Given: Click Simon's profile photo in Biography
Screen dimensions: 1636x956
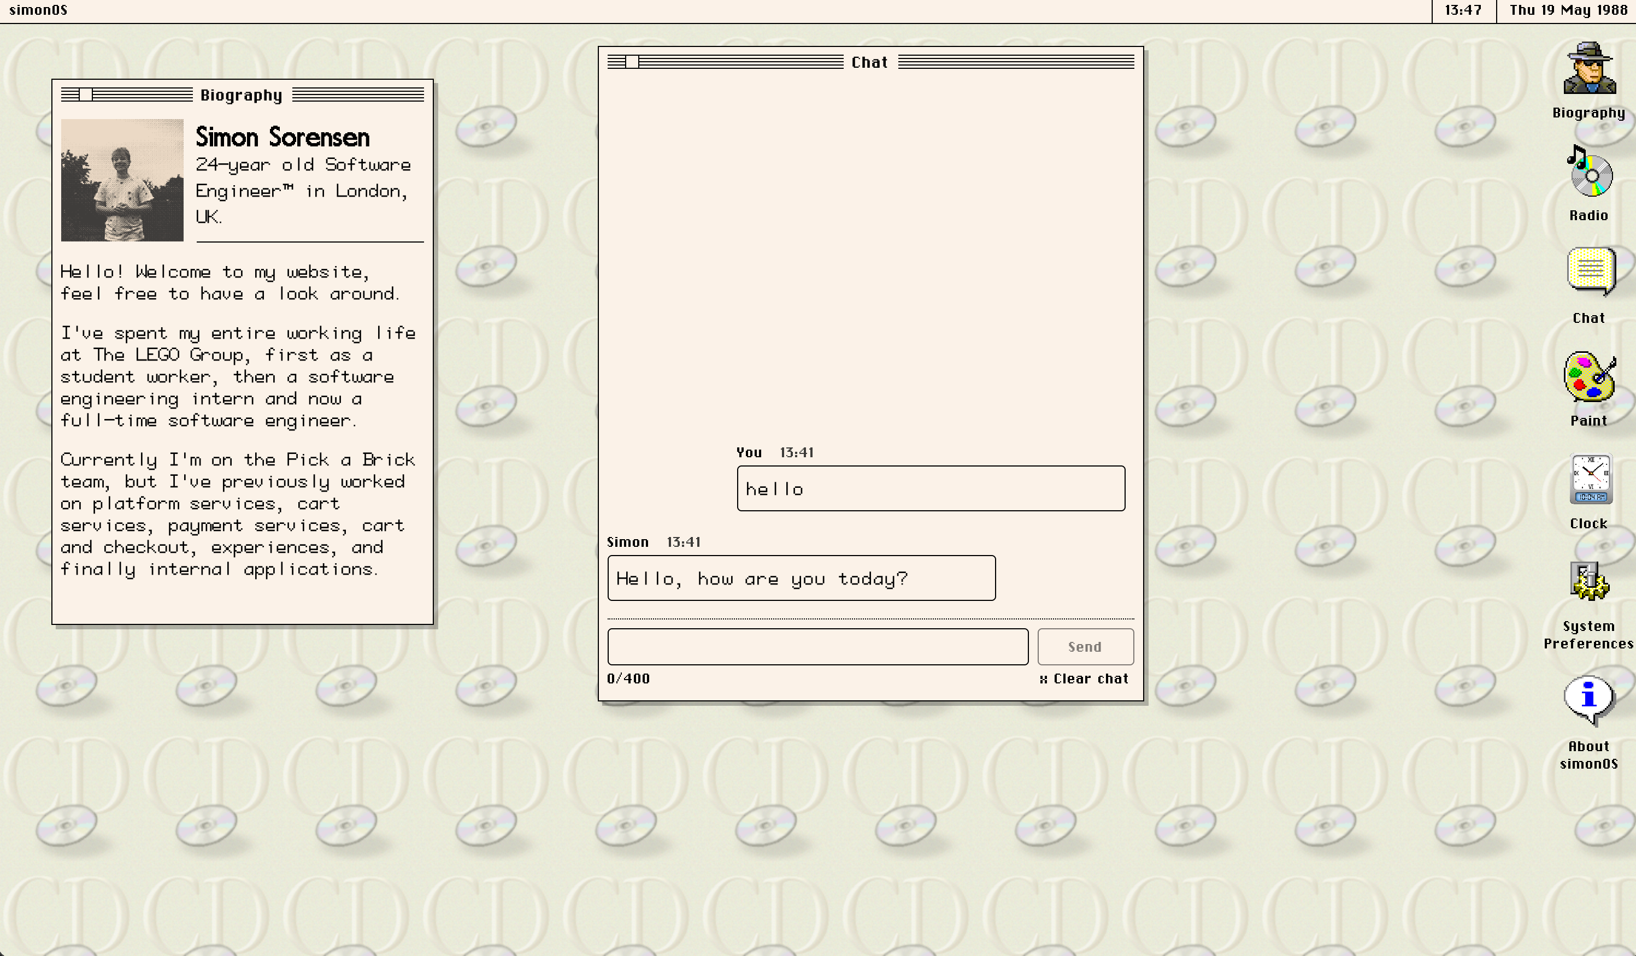Looking at the screenshot, I should point(122,180).
